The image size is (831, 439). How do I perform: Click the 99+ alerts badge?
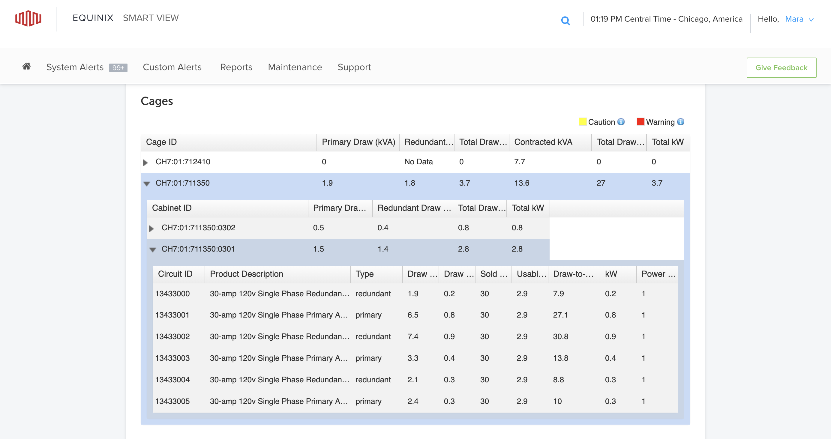[118, 67]
